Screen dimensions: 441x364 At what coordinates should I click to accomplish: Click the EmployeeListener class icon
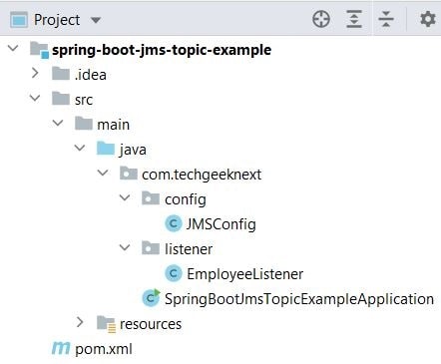click(174, 273)
